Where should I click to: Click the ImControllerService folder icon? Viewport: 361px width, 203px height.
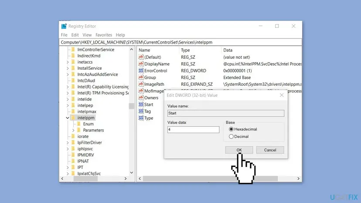tap(73, 50)
